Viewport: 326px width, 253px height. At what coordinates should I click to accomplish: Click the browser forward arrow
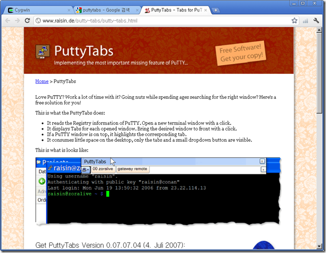point(17,20)
